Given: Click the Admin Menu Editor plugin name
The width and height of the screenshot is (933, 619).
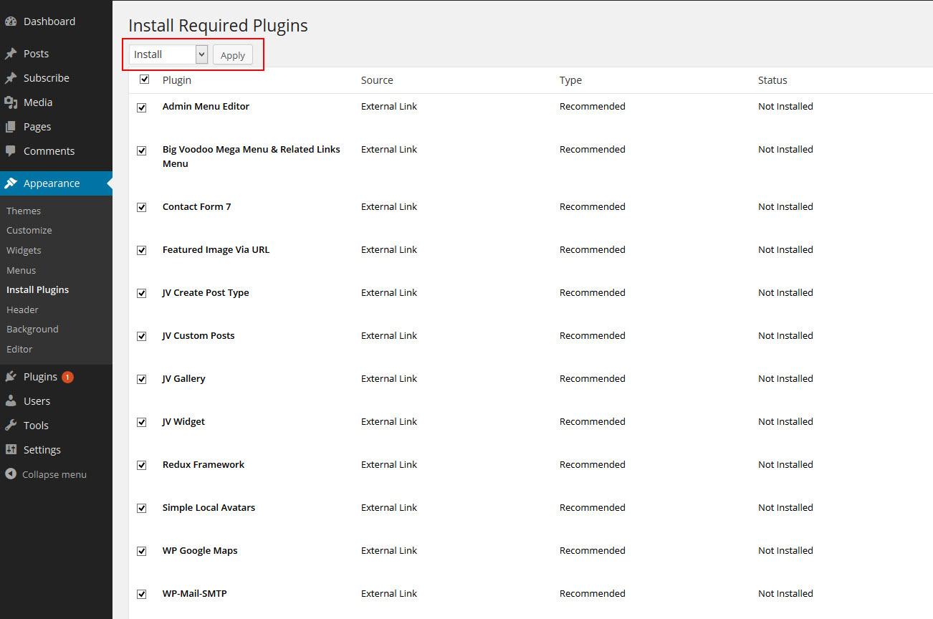Looking at the screenshot, I should 206,106.
